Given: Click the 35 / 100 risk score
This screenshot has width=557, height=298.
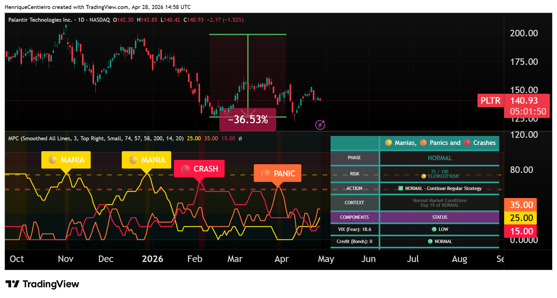Looking at the screenshot, I should coord(440,172).
